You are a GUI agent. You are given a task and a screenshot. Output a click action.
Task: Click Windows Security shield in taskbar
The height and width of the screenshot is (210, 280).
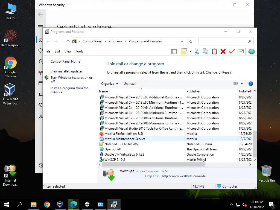(x=87, y=205)
